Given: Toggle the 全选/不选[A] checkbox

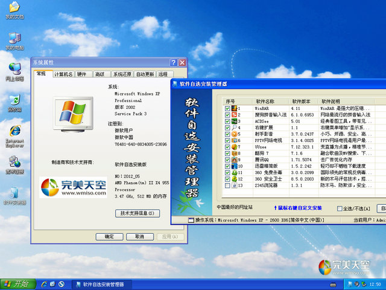Looking at the screenshot, I should pyautogui.click(x=340, y=208).
